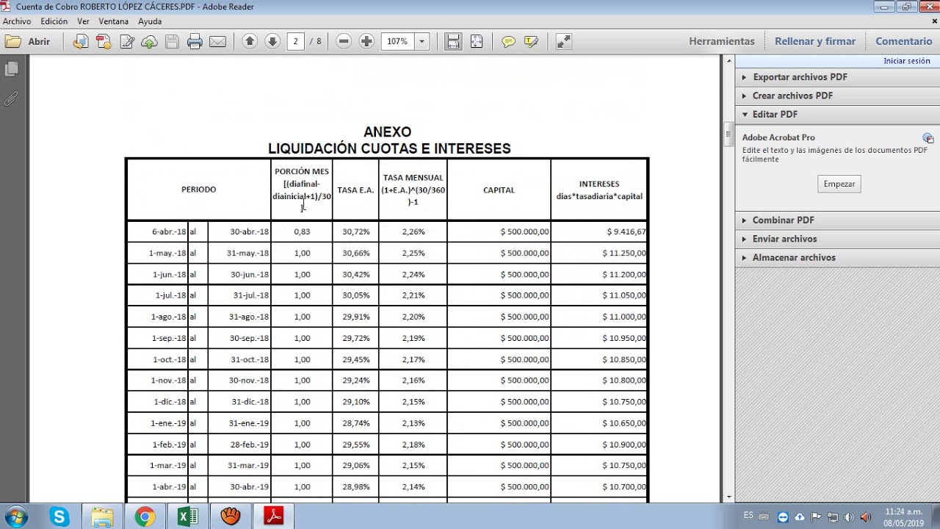This screenshot has height=529, width=940.
Task: Open the Archivo menu
Action: (17, 21)
